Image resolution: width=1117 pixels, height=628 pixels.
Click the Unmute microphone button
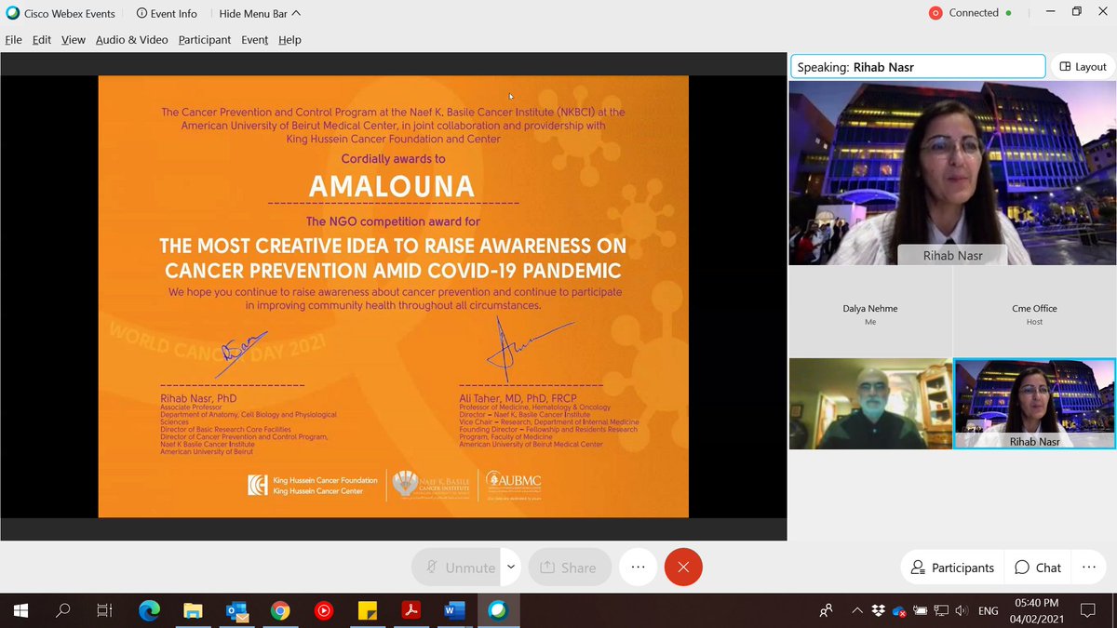pos(457,567)
